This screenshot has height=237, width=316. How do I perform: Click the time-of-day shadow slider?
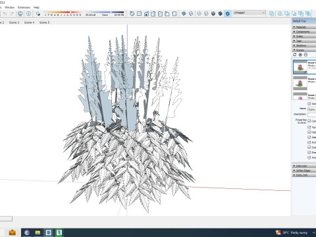tap(105, 14)
